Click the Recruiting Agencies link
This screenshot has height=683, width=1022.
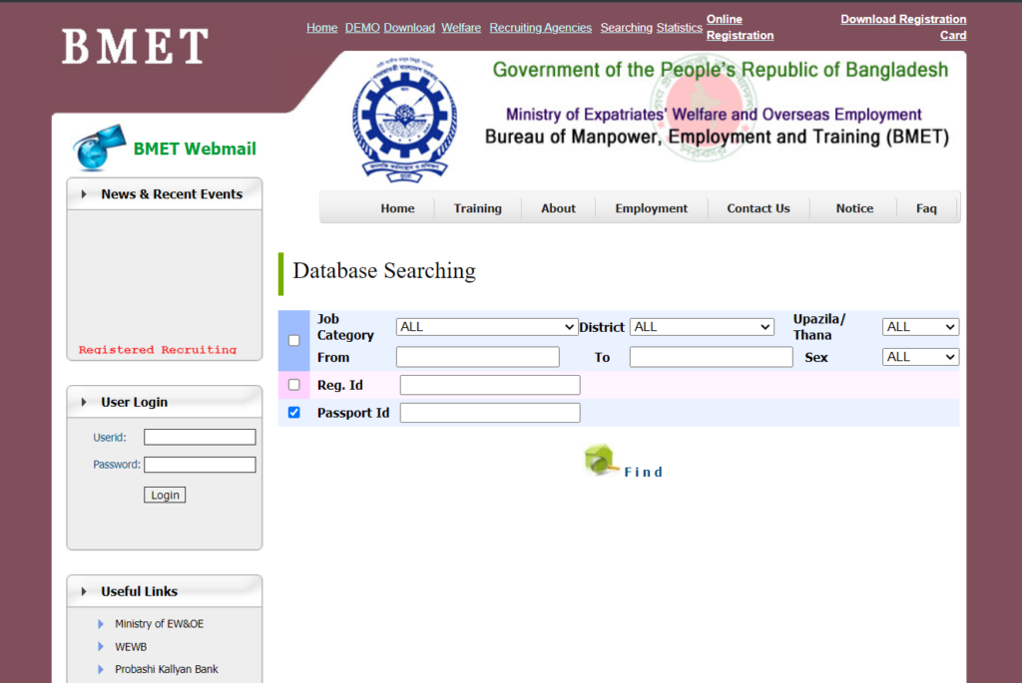click(x=540, y=27)
